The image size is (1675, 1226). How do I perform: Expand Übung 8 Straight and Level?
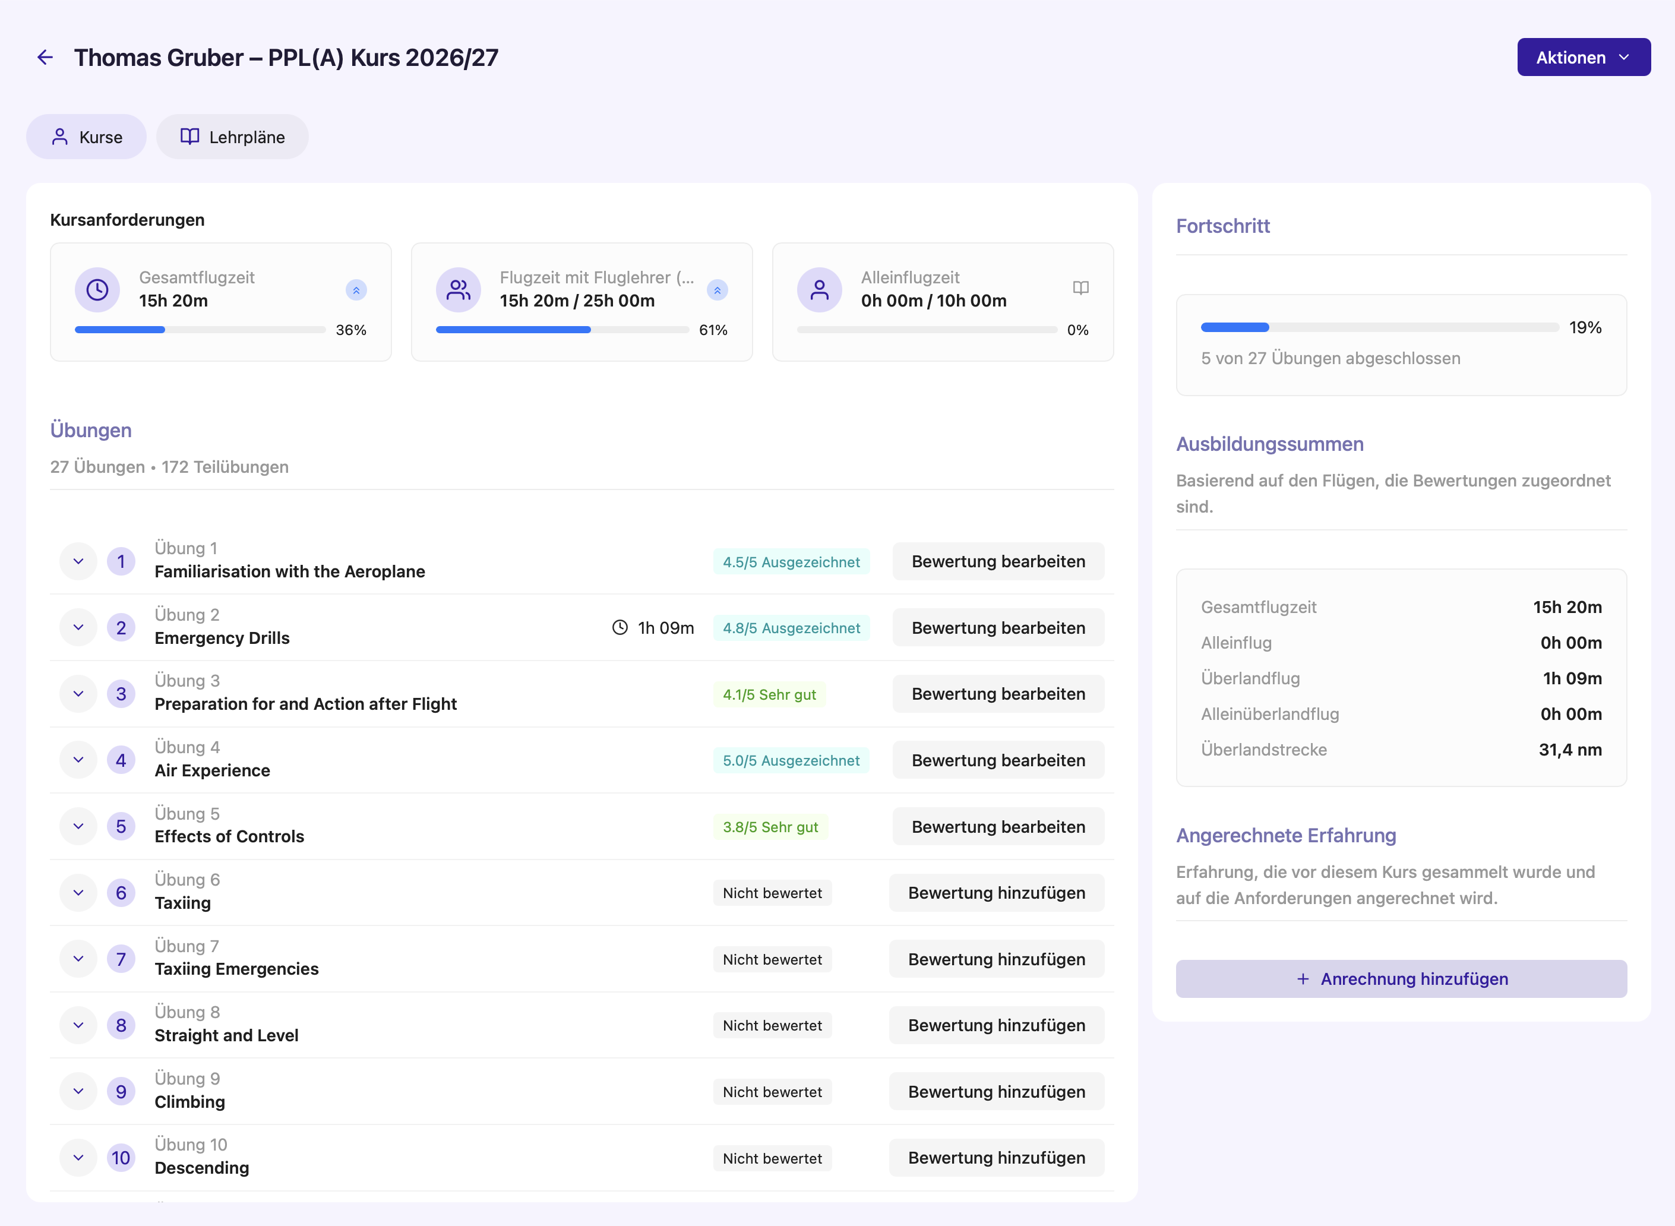coord(78,1026)
